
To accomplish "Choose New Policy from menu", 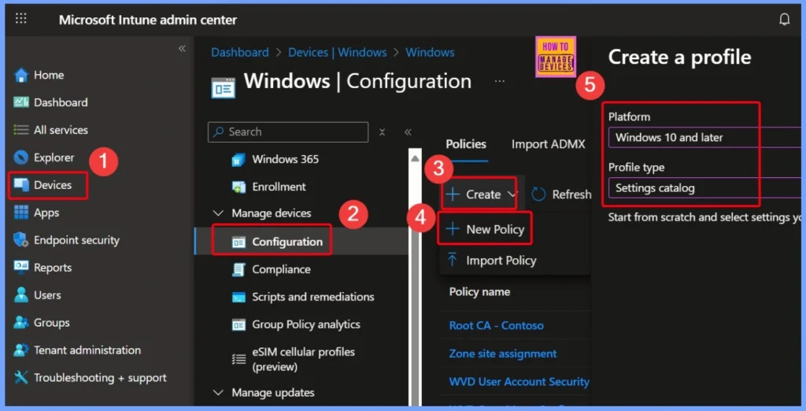I will tap(485, 229).
